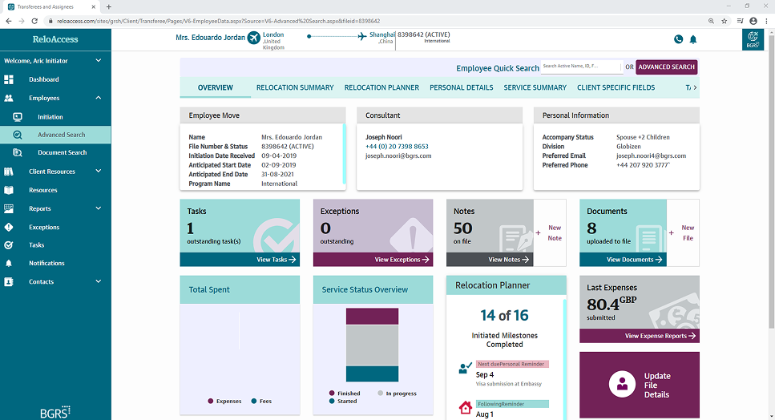775x420 pixels.
Task: Switch to the Overview tab
Action: (x=216, y=87)
